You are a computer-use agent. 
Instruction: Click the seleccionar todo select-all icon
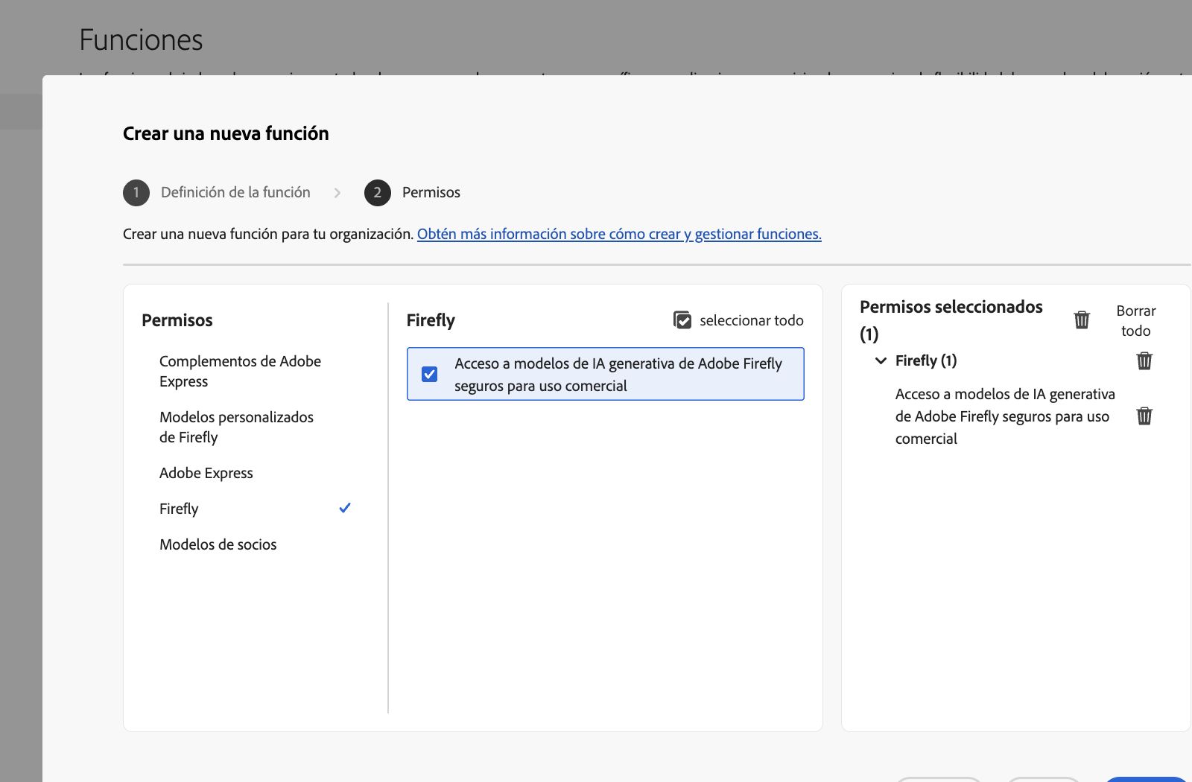(683, 320)
